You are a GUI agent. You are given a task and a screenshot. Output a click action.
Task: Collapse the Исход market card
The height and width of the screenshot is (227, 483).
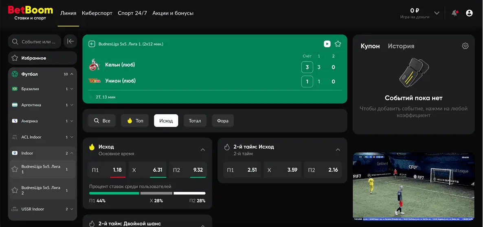[203, 150]
